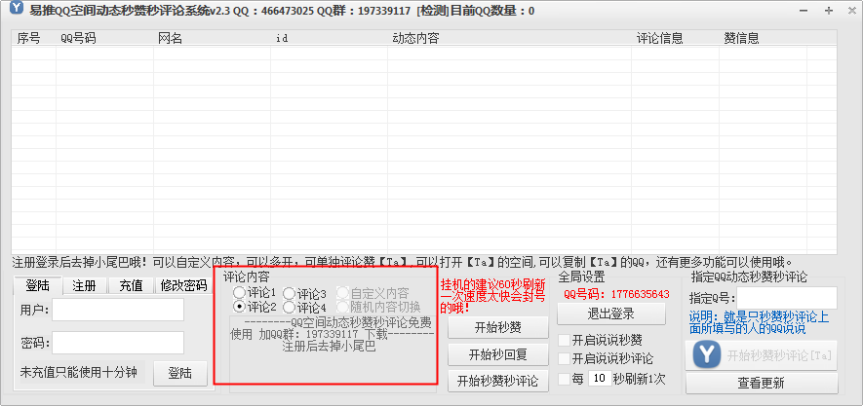Switch to the 登陆 tab

coord(37,285)
